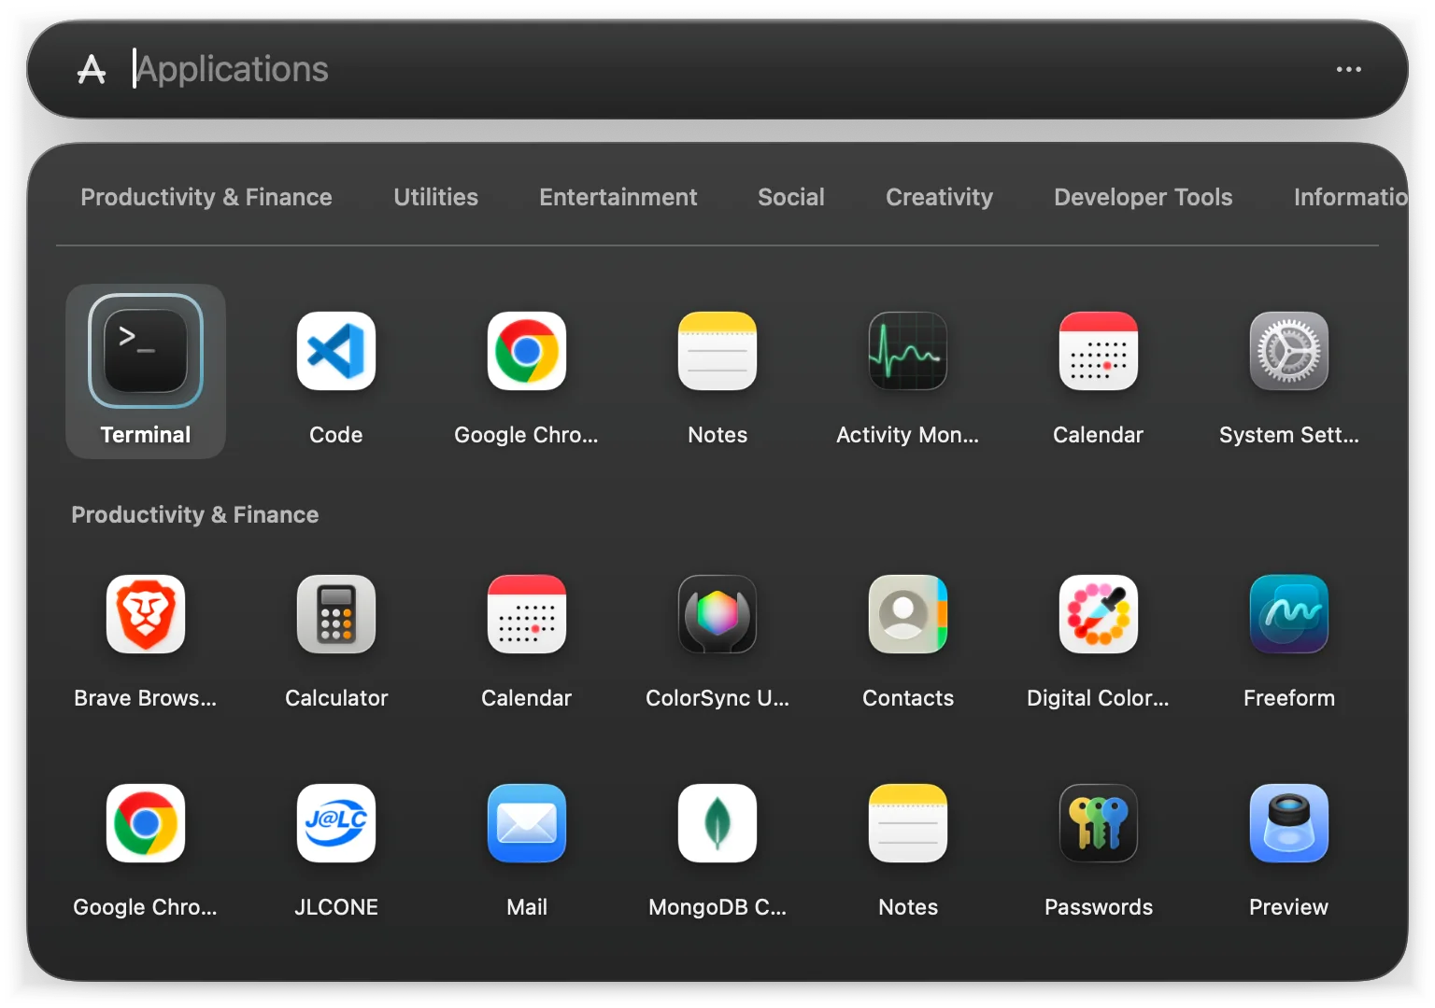
Task: Launch Digital Color Meter
Action: point(1099,615)
